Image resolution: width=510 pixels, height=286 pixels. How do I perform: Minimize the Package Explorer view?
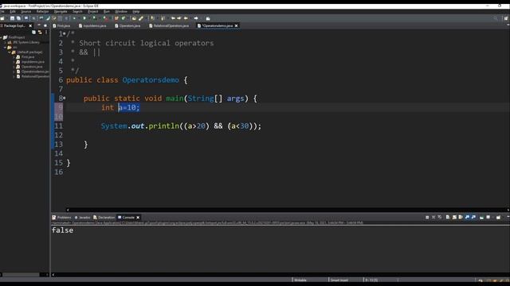click(x=39, y=25)
